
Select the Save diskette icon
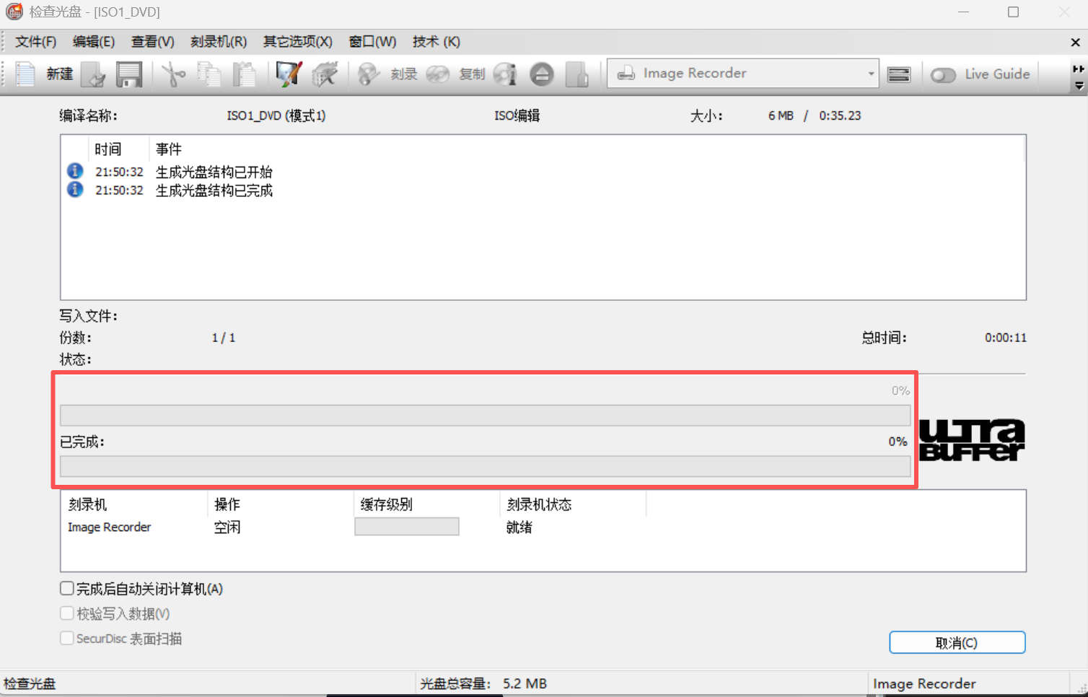point(129,74)
